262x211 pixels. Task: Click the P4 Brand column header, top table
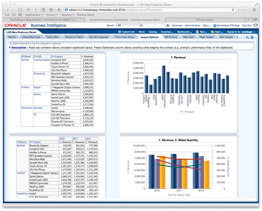pyautogui.click(x=26, y=56)
